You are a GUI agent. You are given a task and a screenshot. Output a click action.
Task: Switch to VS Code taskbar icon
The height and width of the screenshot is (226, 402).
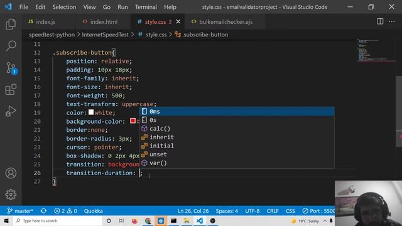tap(200, 220)
